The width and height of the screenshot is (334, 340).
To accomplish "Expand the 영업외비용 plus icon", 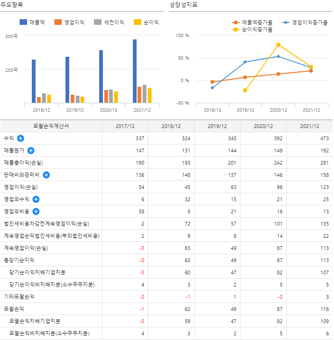I will [x=36, y=212].
